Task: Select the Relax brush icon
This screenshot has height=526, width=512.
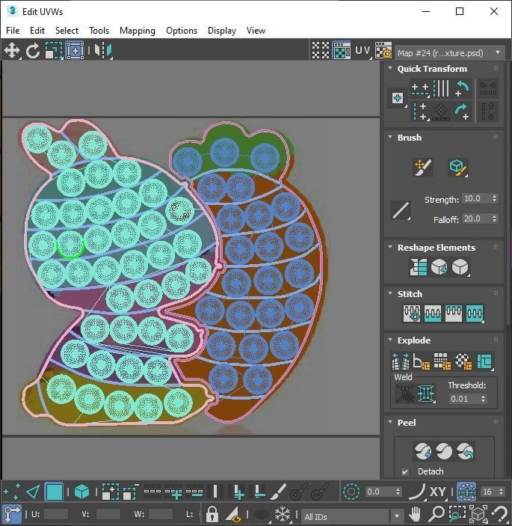Action: (458, 167)
